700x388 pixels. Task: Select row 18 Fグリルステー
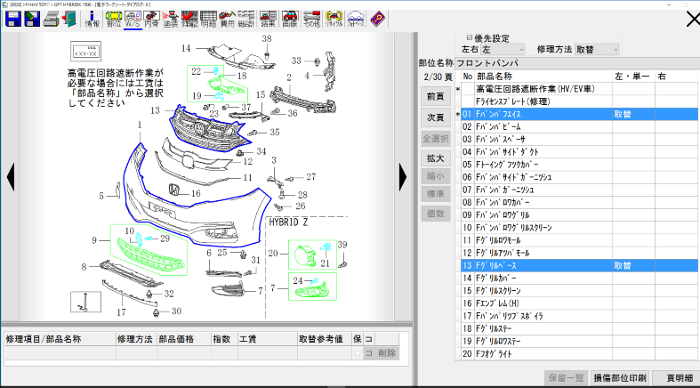pyautogui.click(x=580, y=328)
